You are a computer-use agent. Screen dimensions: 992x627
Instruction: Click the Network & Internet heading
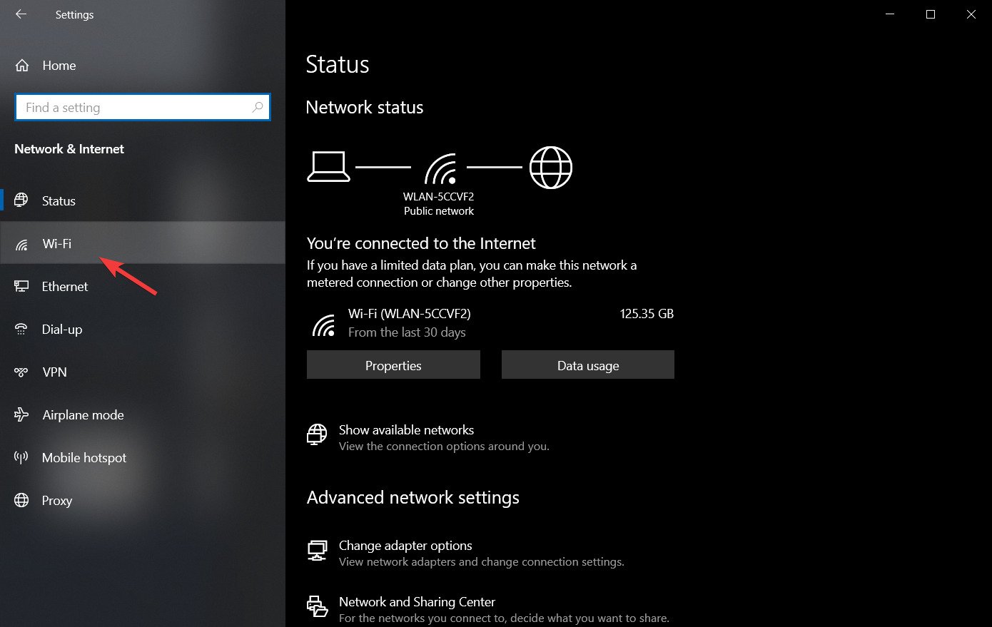point(69,149)
